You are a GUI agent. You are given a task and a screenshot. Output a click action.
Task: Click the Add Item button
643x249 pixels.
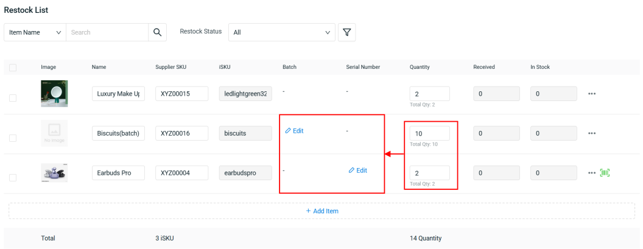pyautogui.click(x=321, y=211)
